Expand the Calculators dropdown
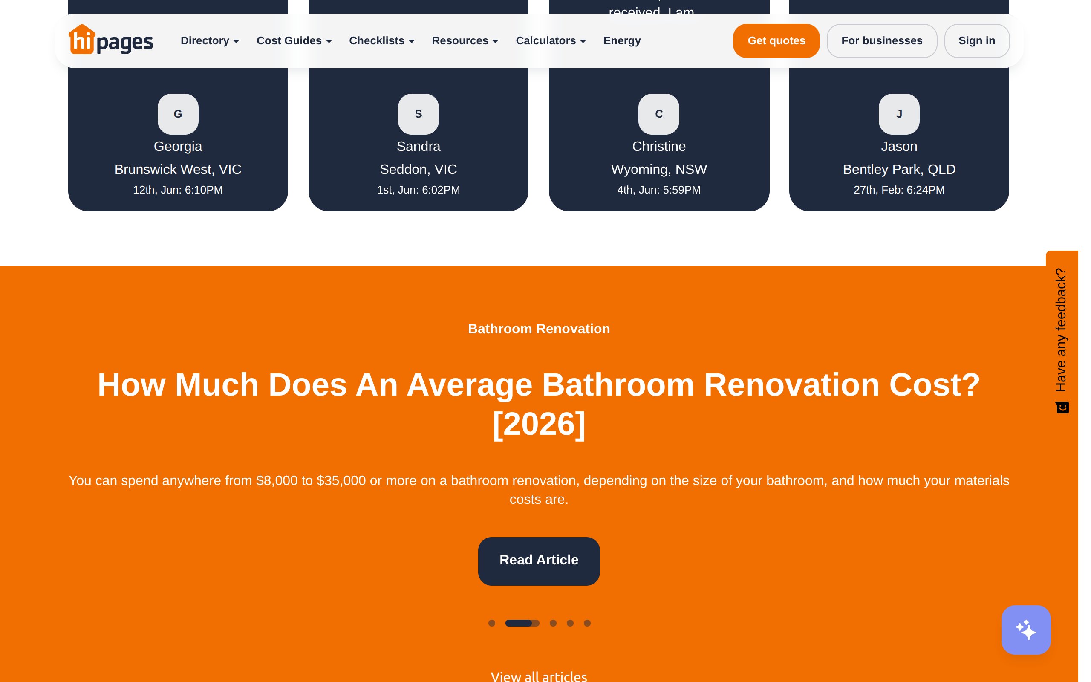 [x=551, y=40]
